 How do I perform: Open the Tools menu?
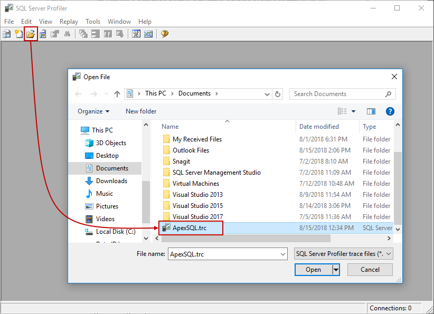[93, 22]
